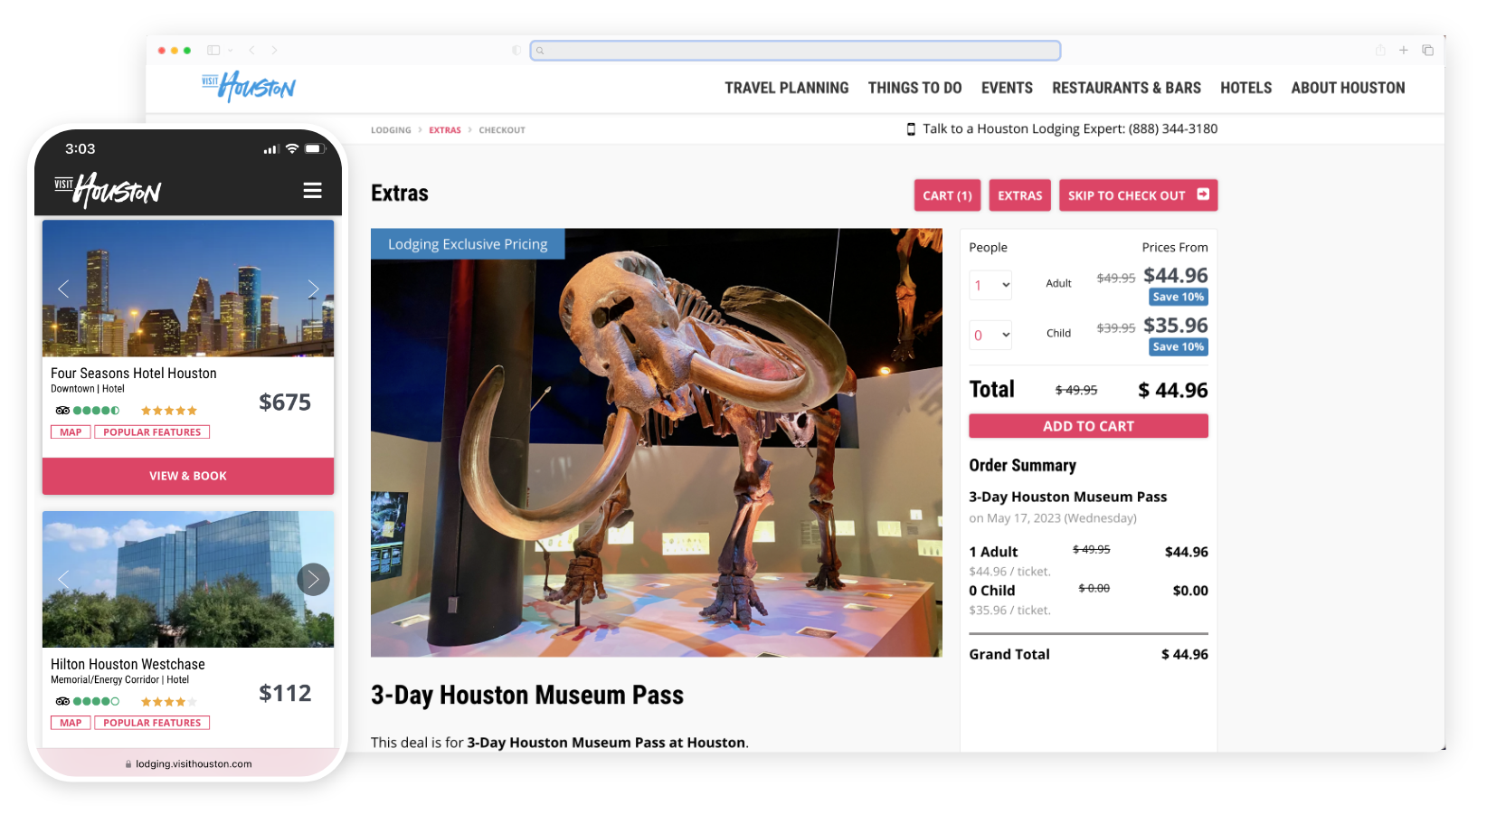Open Map for Hilton Houston Westchase
1487x815 pixels.
coord(71,723)
